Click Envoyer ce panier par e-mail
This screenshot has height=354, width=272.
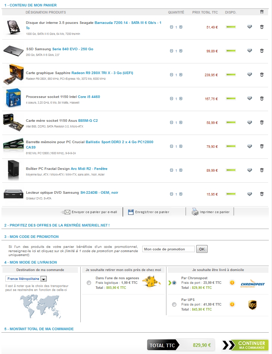pyautogui.click(x=91, y=212)
